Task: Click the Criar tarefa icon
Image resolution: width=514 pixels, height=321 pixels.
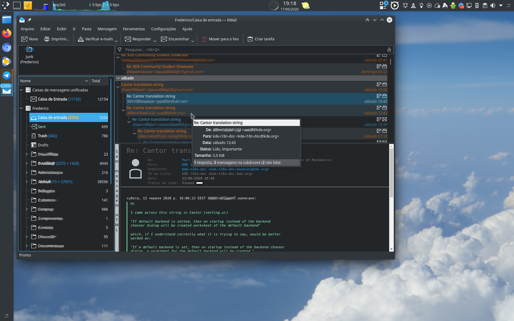Action: [250, 39]
